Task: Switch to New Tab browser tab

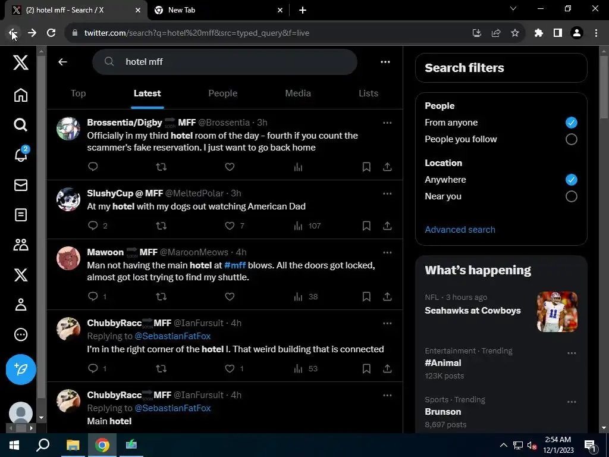Action: click(218, 10)
